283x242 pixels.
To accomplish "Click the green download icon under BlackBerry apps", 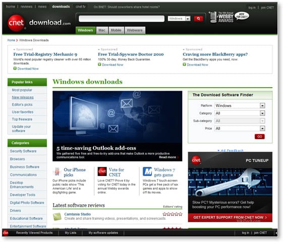I will (x=184, y=65).
